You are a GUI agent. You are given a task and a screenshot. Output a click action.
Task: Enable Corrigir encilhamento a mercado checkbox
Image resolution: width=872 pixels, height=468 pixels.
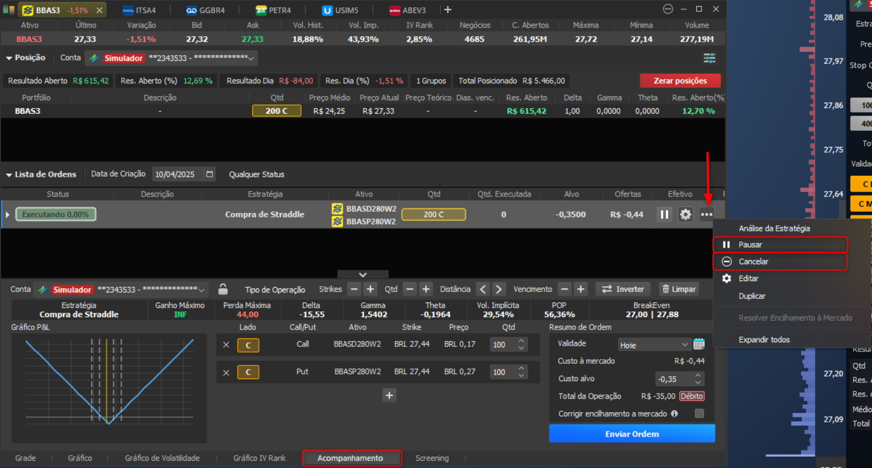point(699,413)
